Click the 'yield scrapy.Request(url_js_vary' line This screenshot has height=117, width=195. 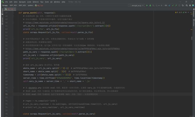point(59,114)
